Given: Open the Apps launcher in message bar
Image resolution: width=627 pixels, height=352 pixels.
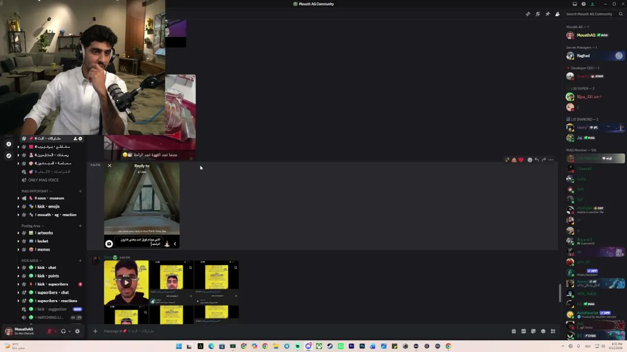Looking at the screenshot, I should click(x=553, y=331).
